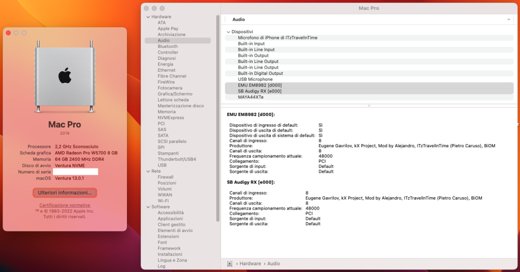Select Audio in the sidebar
Viewport: 520px width, 272px height.
coord(177,41)
